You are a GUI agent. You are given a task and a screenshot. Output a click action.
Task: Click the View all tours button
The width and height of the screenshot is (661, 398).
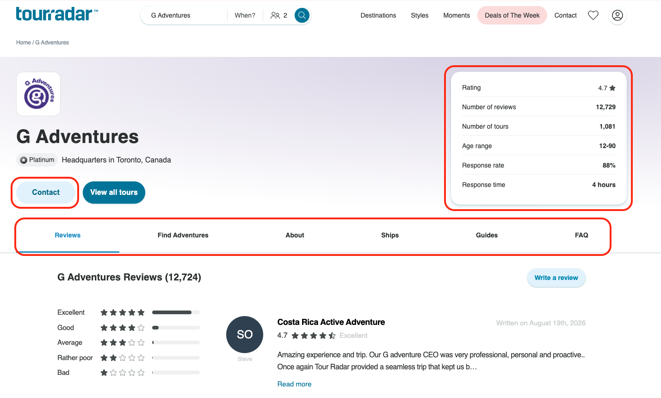point(114,193)
